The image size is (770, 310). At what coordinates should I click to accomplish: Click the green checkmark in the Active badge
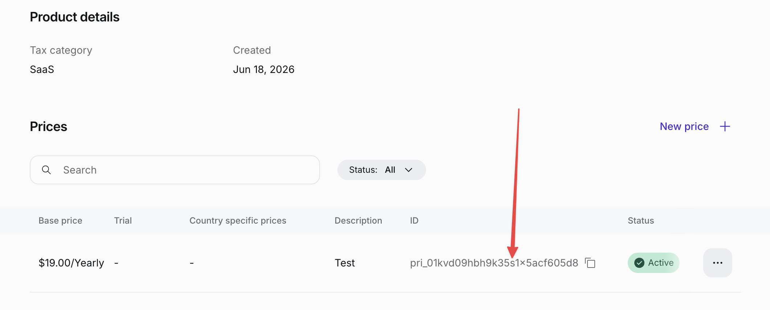pos(639,263)
